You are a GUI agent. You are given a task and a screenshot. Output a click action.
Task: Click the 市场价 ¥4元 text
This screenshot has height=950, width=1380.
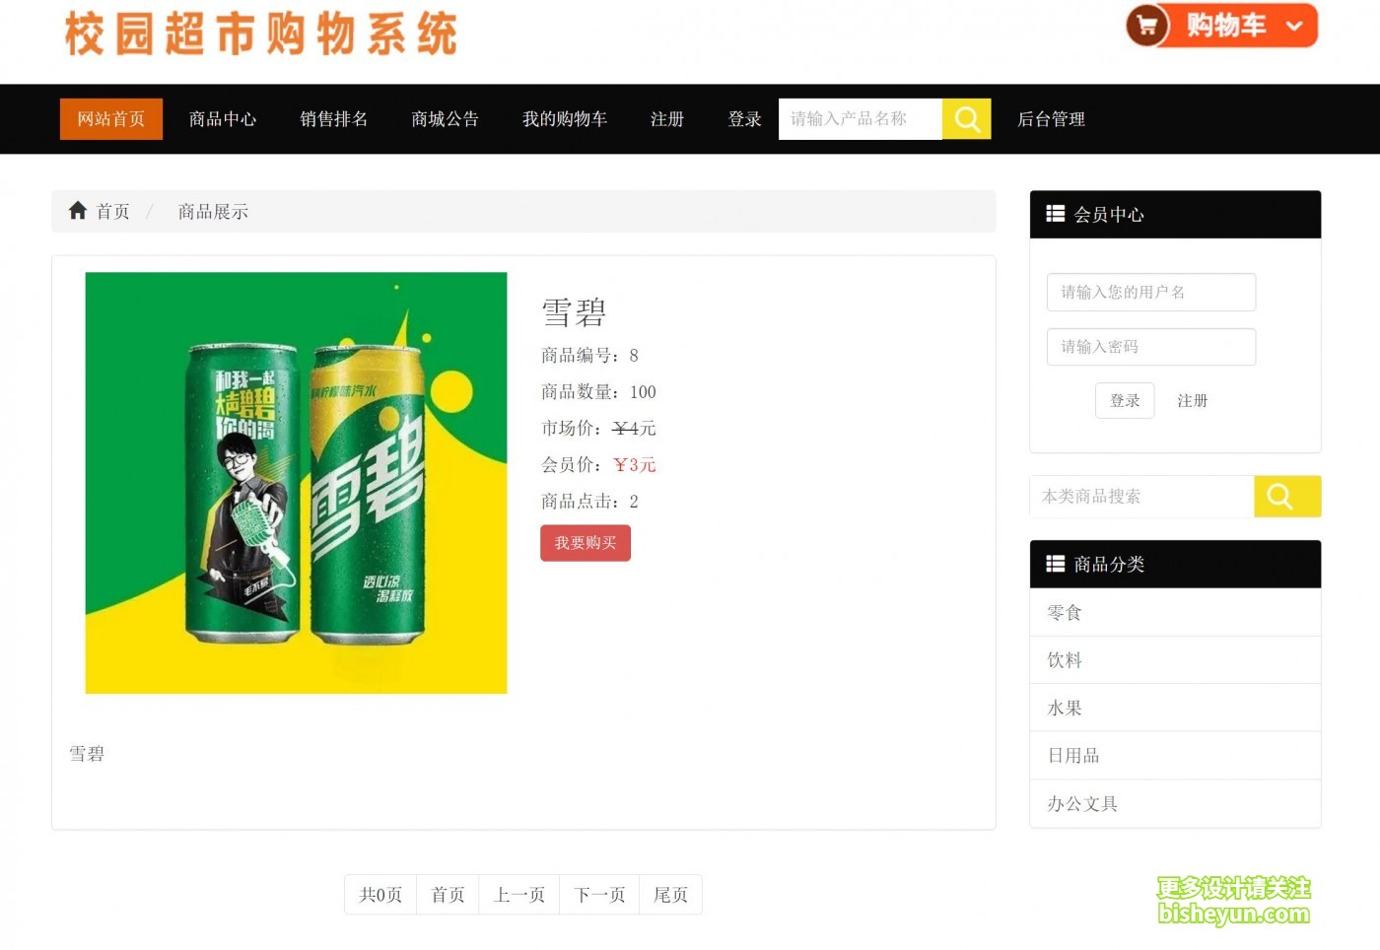click(x=598, y=429)
